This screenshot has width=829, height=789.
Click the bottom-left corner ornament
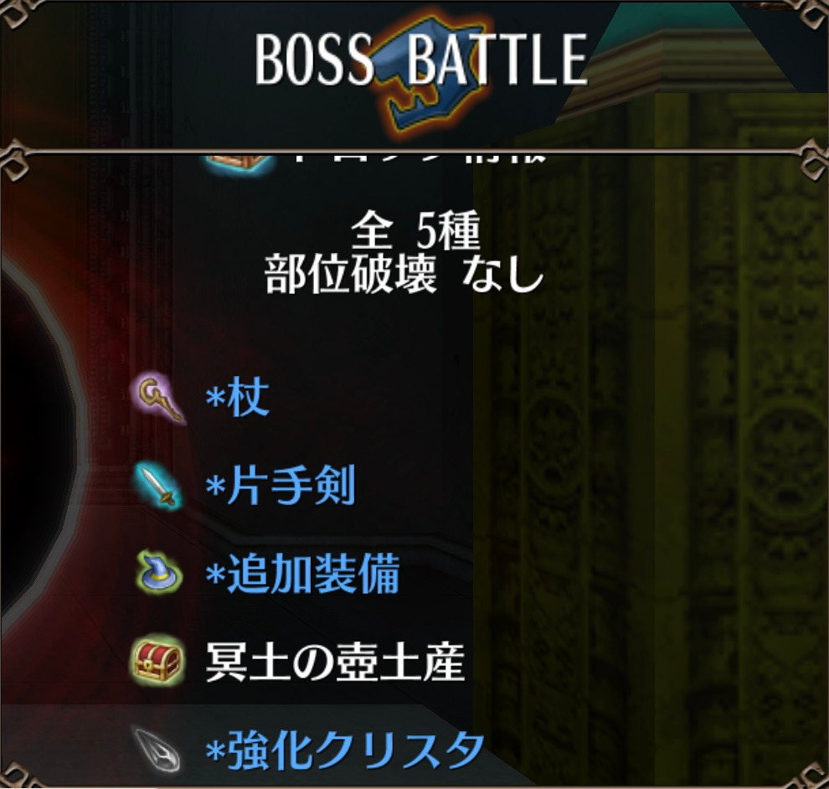pos(16,775)
